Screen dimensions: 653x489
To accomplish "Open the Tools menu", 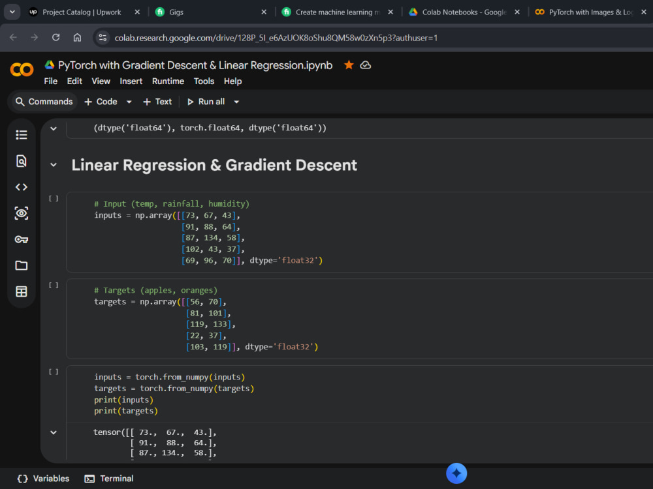I will 204,81.
